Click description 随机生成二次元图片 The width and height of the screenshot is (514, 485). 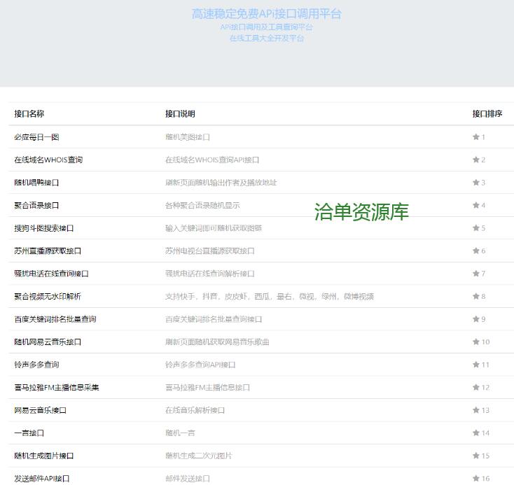click(x=199, y=456)
